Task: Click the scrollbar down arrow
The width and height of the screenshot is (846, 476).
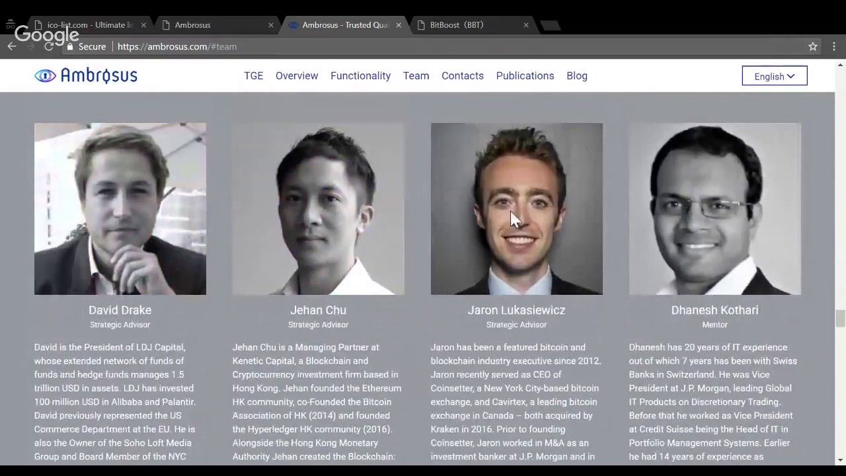Action: click(840, 459)
